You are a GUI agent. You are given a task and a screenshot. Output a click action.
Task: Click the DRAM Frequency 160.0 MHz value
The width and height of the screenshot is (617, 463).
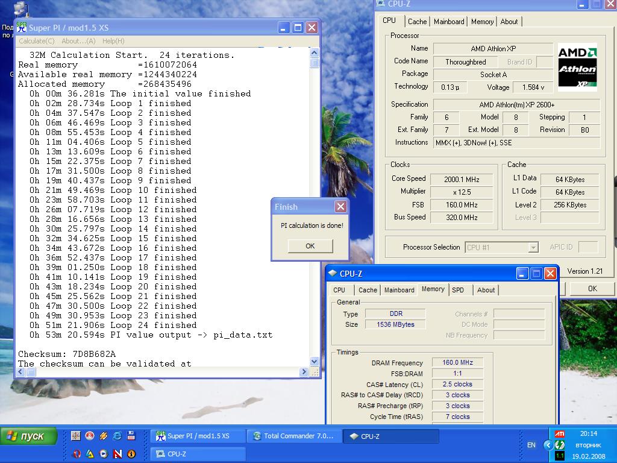(457, 362)
